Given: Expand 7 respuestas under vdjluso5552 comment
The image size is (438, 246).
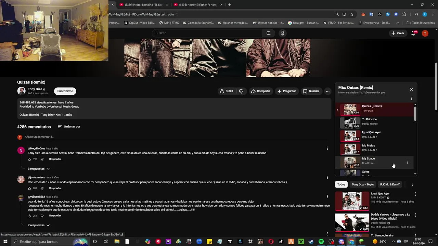Looking at the screenshot, I should click(x=39, y=225).
